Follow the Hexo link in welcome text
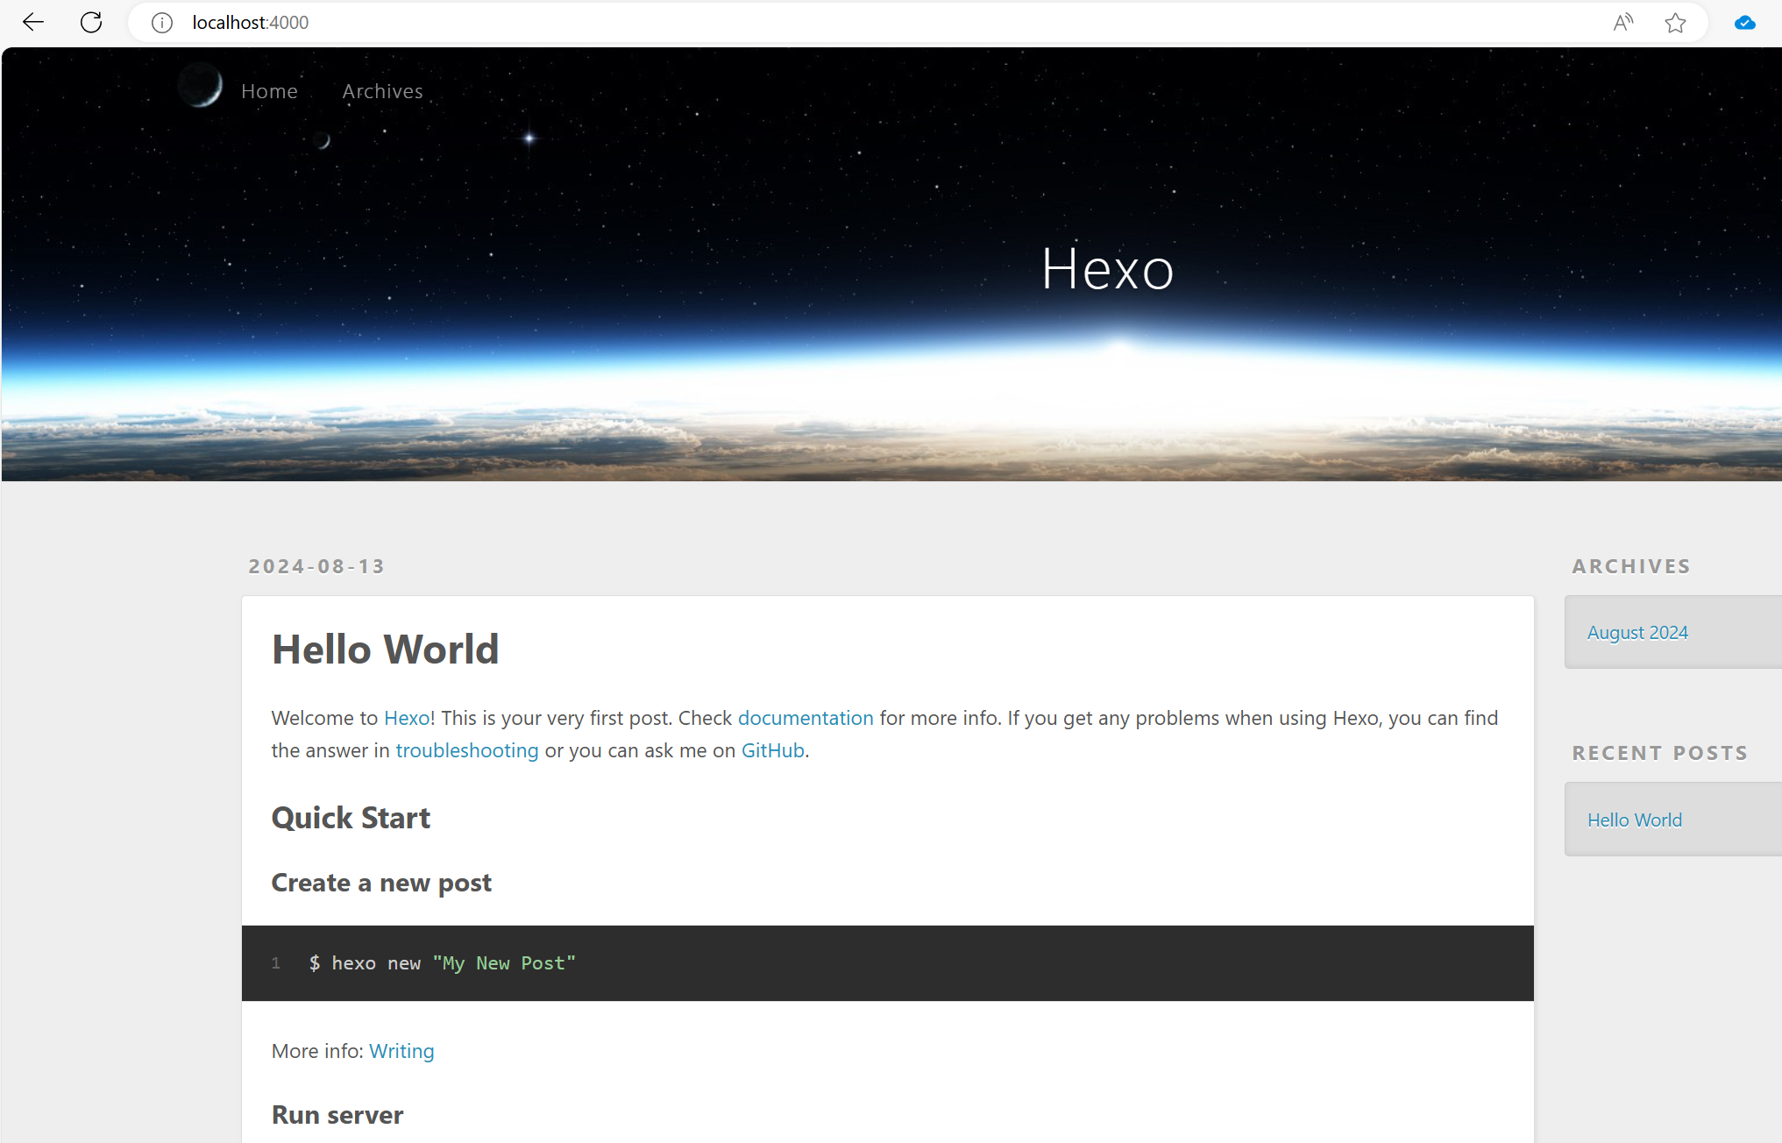The height and width of the screenshot is (1143, 1782). [x=407, y=718]
